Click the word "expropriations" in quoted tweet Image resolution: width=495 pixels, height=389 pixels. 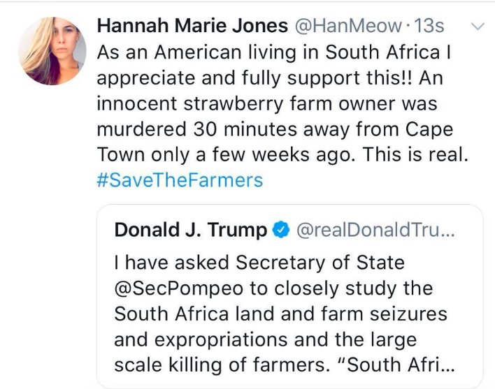point(224,339)
